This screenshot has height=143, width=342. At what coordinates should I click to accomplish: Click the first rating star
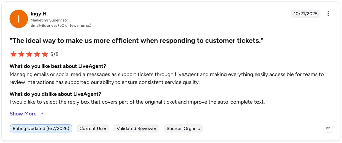(x=13, y=54)
